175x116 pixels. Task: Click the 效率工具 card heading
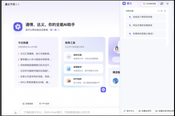(x=70, y=43)
